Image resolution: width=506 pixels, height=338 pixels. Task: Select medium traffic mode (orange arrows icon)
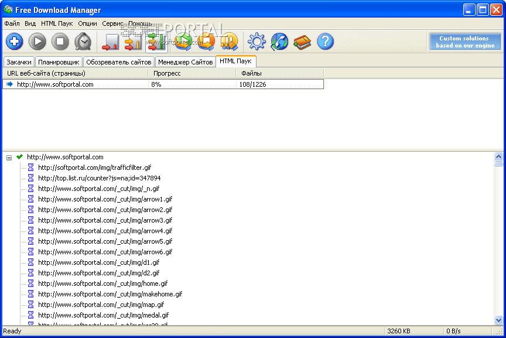point(133,42)
